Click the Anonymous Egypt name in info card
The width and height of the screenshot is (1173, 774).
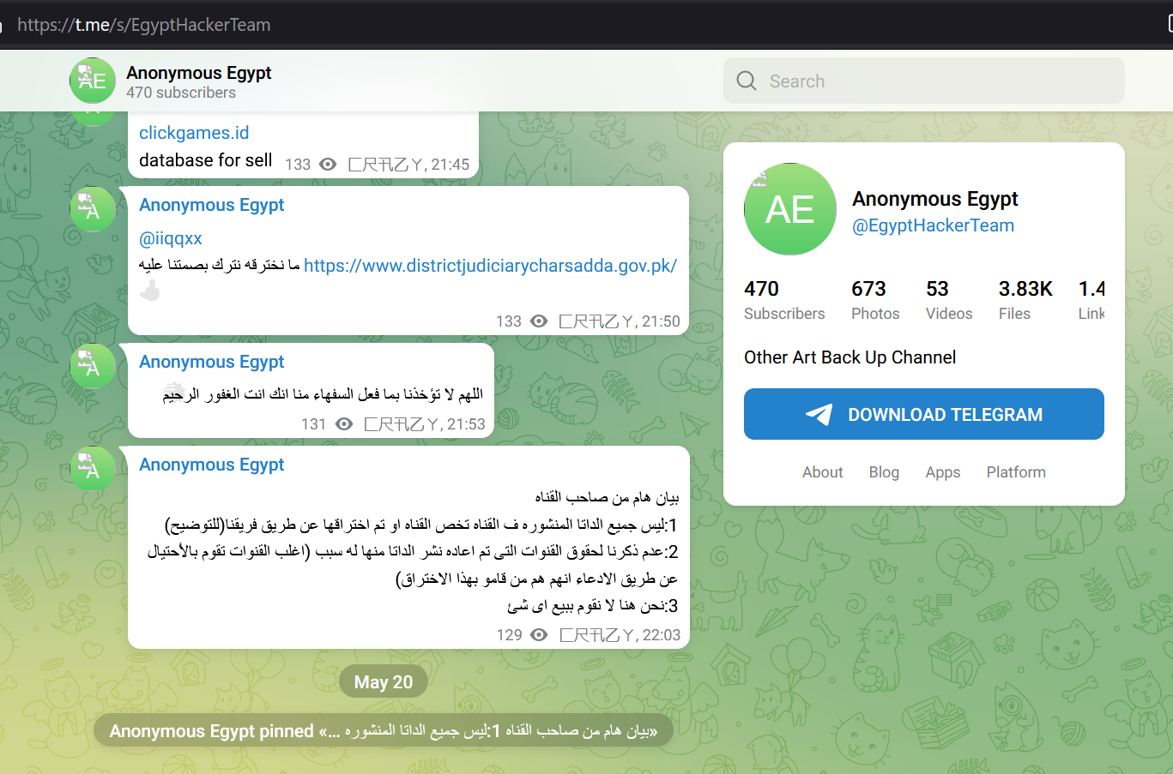coord(934,199)
